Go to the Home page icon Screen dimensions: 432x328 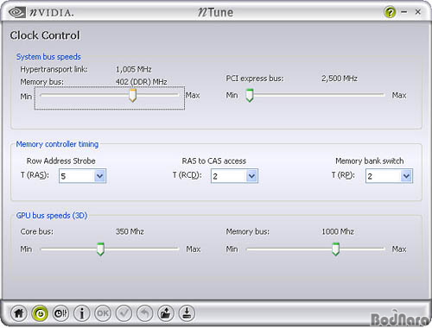coord(19,313)
